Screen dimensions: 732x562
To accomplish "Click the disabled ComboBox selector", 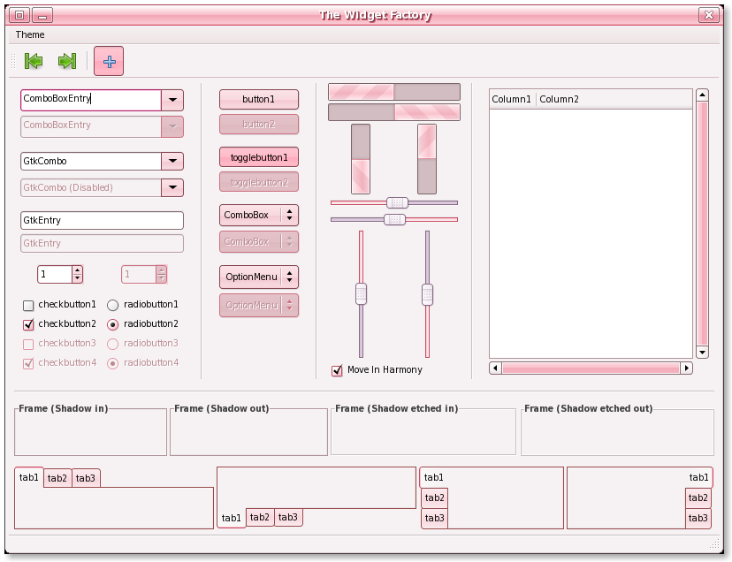I will click(259, 242).
